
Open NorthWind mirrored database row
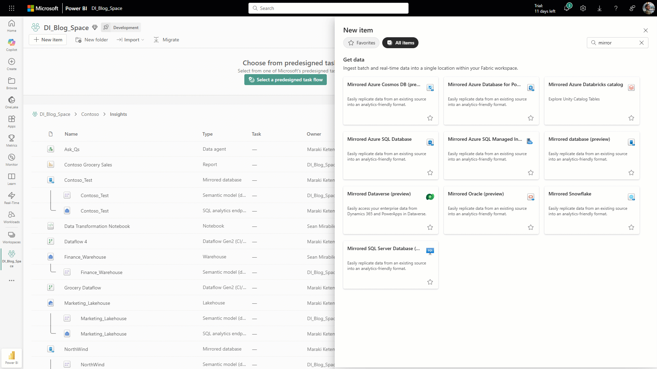coord(76,349)
